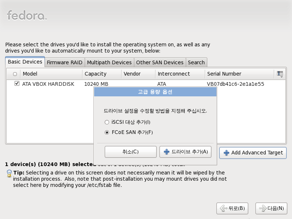Click serial number VB07db41c6-2e1a1e55

tap(235, 84)
